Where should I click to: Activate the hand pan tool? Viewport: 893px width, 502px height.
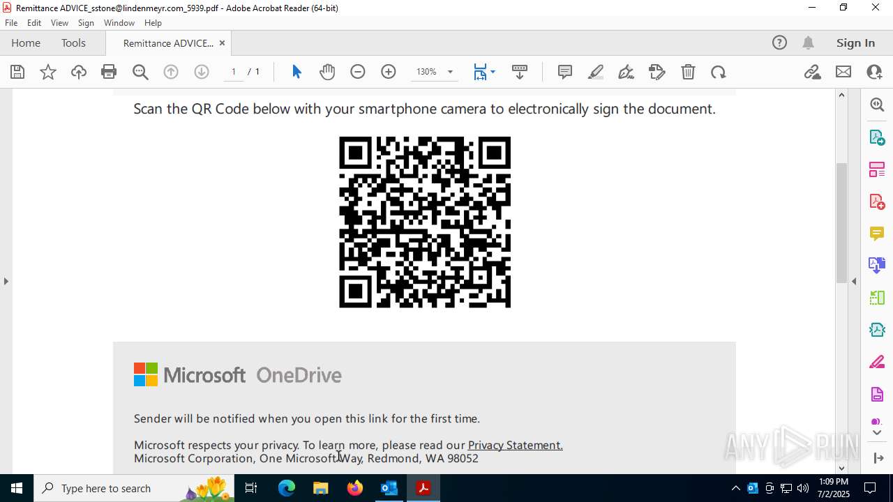click(x=327, y=72)
